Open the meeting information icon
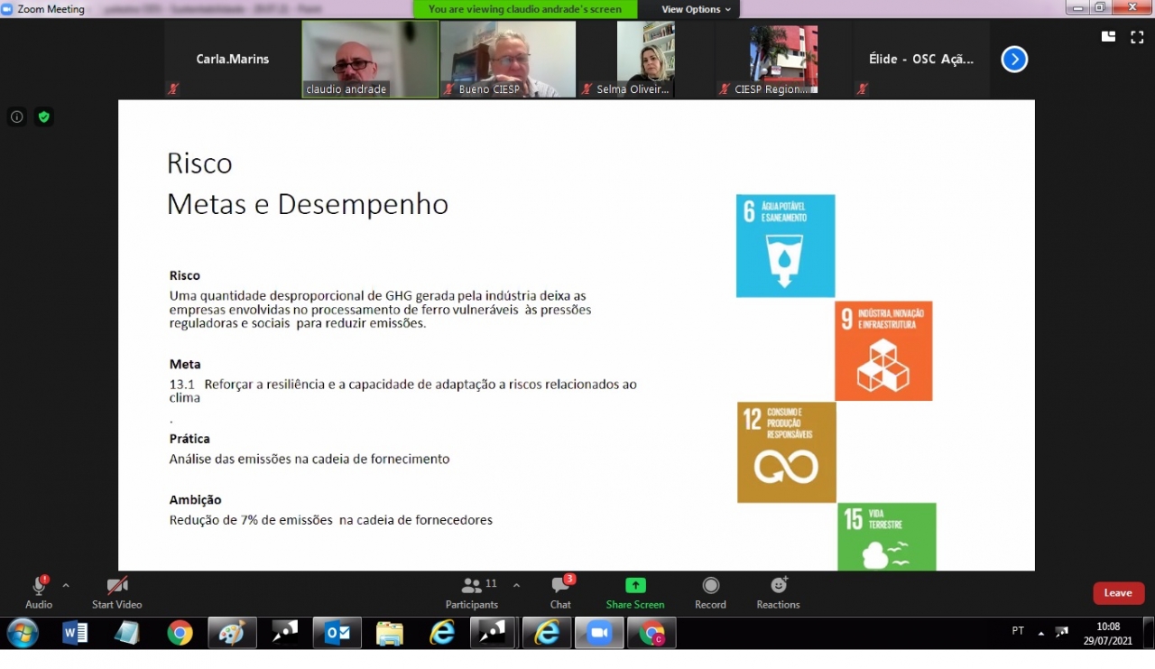 tap(16, 116)
